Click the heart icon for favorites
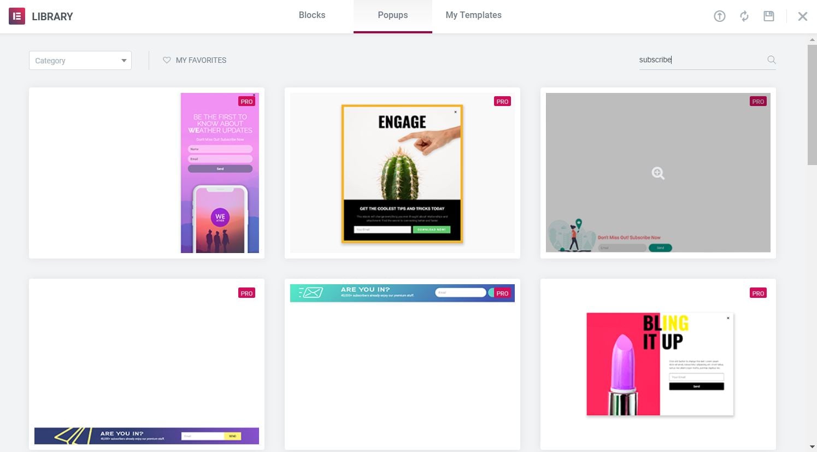 pyautogui.click(x=167, y=60)
